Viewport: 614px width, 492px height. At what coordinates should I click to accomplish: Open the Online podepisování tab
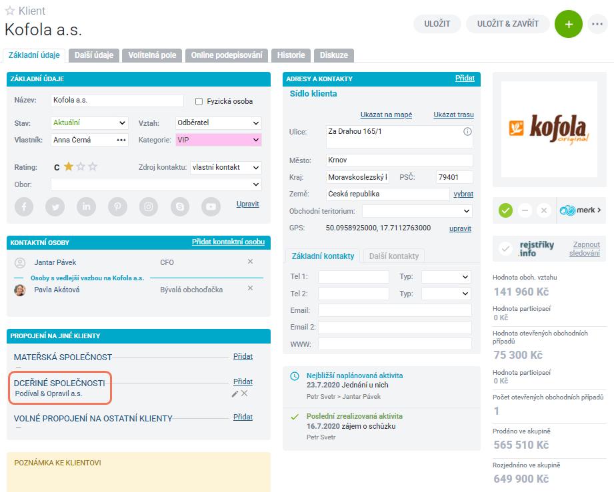pyautogui.click(x=227, y=55)
